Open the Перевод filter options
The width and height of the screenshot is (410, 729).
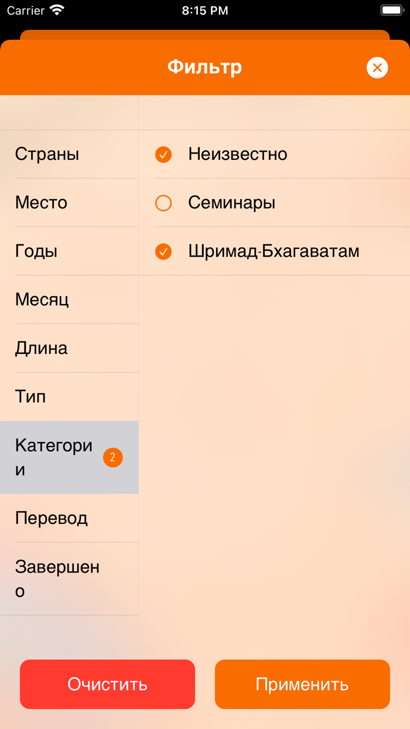point(69,518)
